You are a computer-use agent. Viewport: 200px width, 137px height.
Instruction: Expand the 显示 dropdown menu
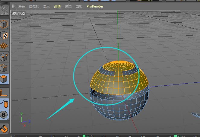click(46, 6)
